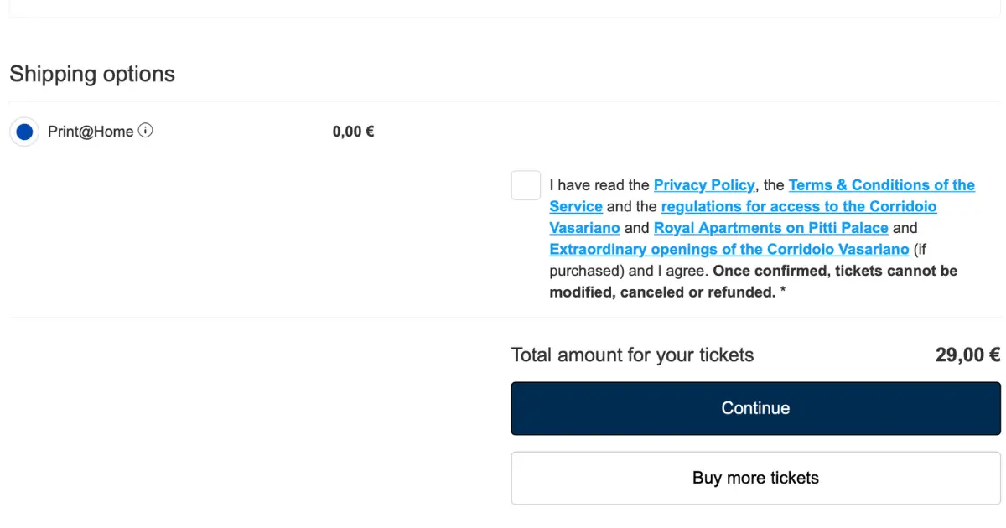
Task: Open Terms & Conditions of the link
Action: 882,185
